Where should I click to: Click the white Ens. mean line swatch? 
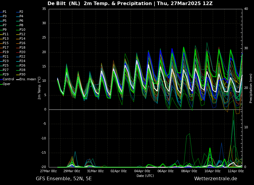click(x=17, y=79)
